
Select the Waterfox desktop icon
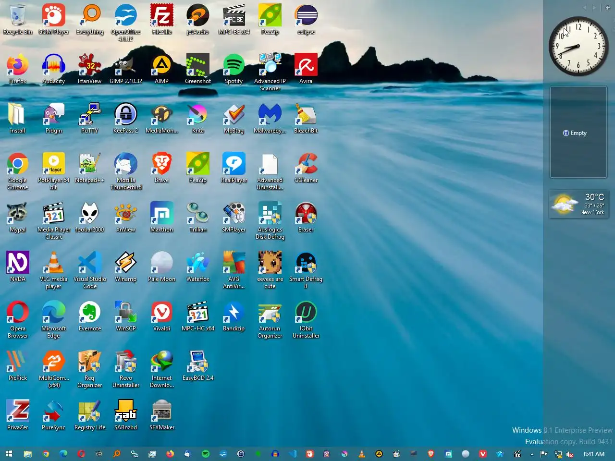[198, 267]
